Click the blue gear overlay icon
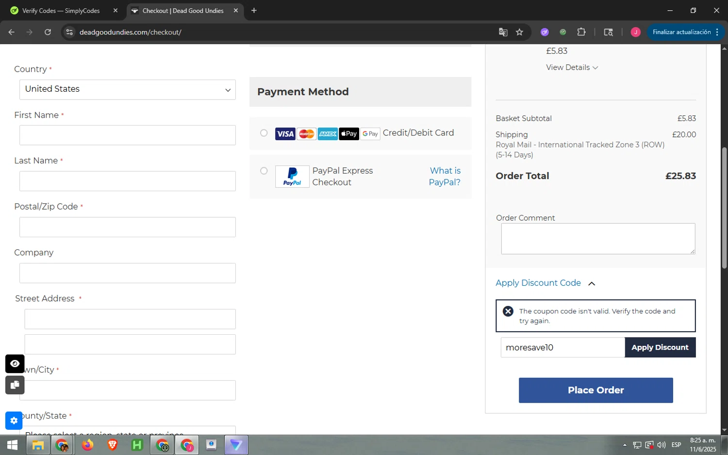The height and width of the screenshot is (455, 728). [14, 421]
